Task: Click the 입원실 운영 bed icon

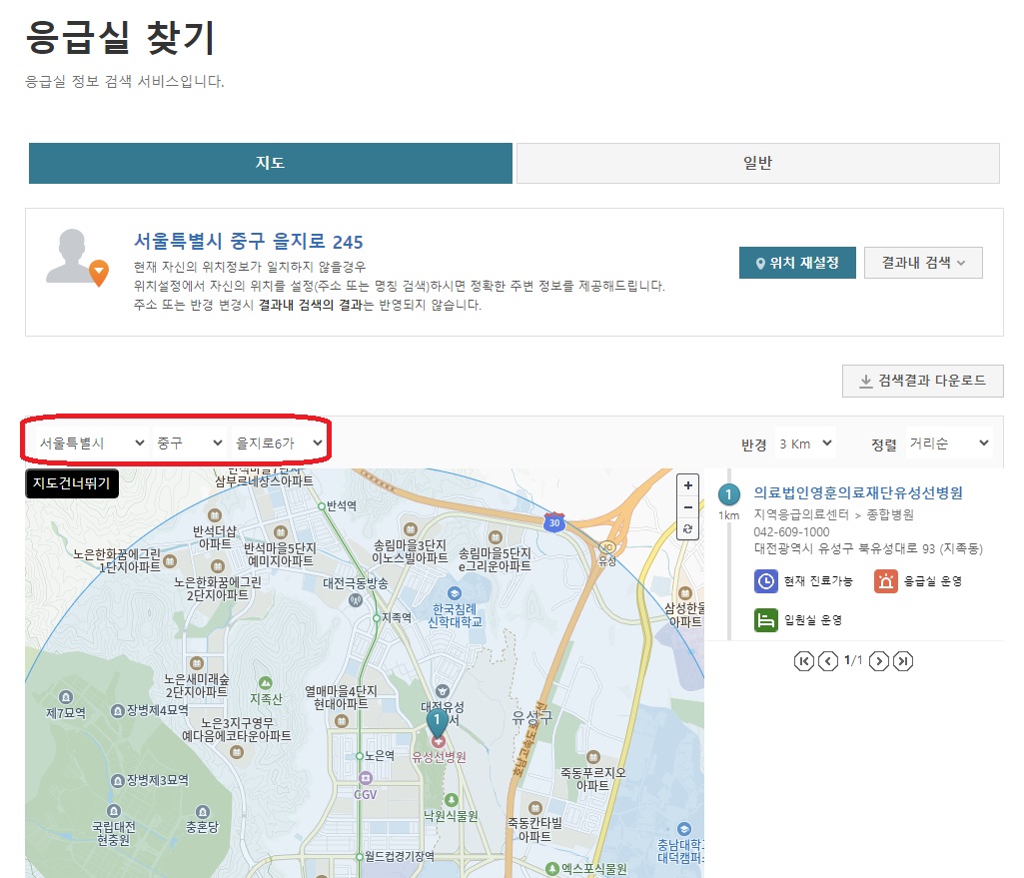Action: (x=766, y=620)
